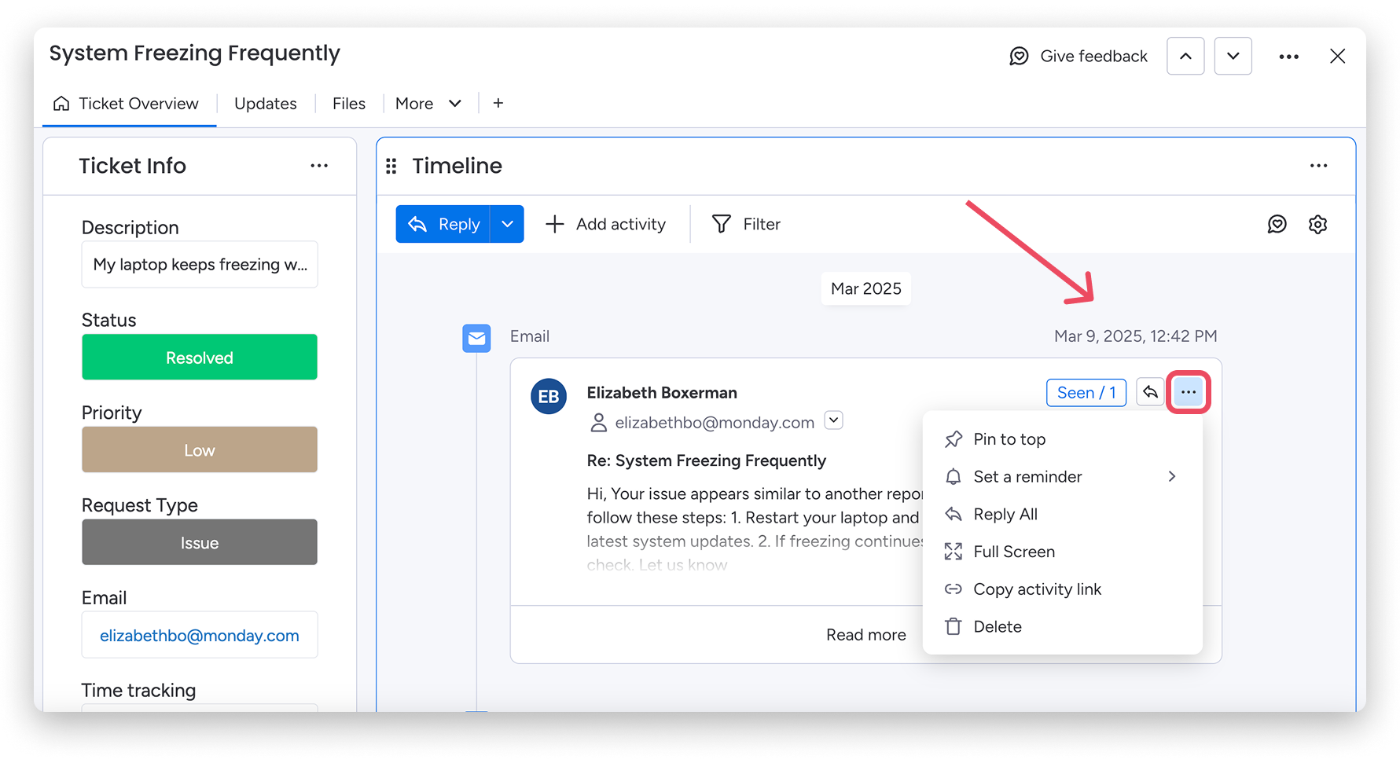Select Pin to top from menu
Viewport: 1400px width, 763px height.
point(1063,439)
